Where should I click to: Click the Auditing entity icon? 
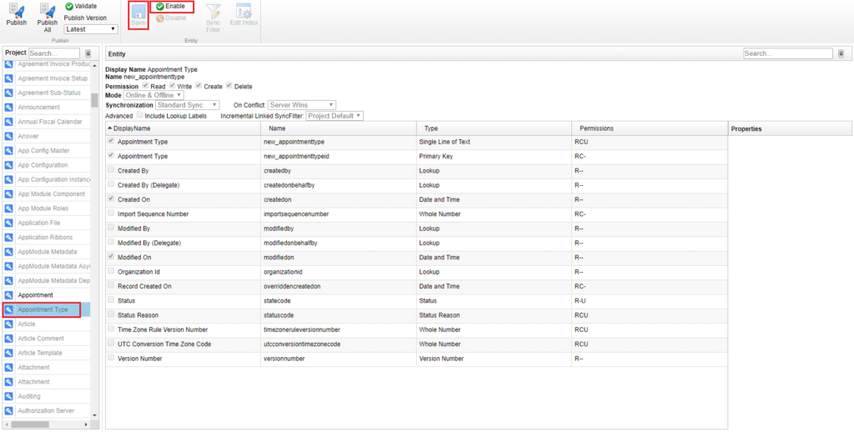8,396
